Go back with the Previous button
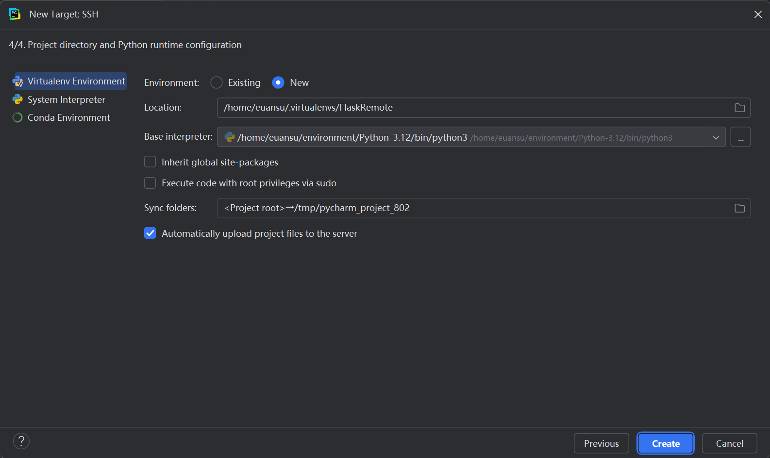 pos(601,443)
